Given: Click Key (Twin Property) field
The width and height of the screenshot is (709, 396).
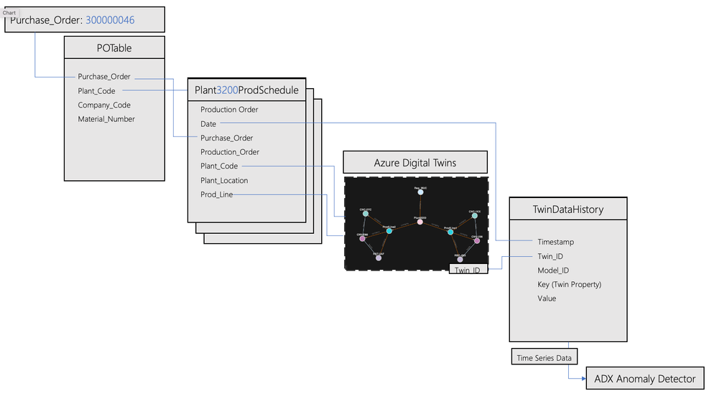Looking at the screenshot, I should pos(569,285).
